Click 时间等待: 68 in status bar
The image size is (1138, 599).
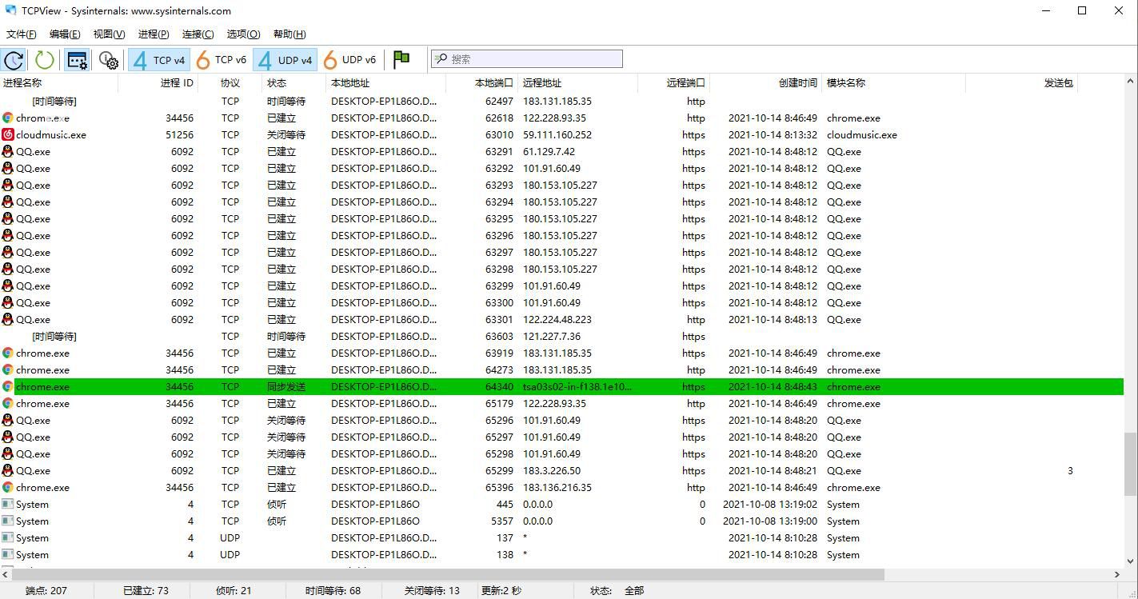pyautogui.click(x=333, y=591)
